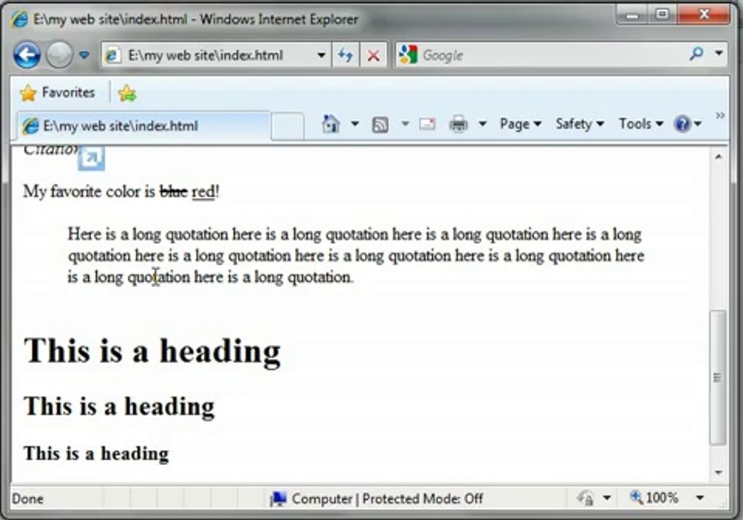
Task: Select the E:\my web site\index.html tab
Action: pyautogui.click(x=144, y=126)
